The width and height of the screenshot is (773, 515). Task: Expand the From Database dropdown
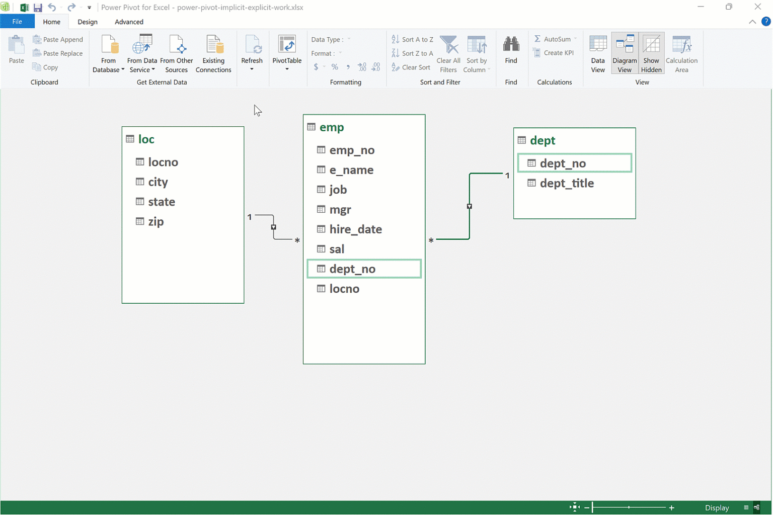pyautogui.click(x=123, y=70)
